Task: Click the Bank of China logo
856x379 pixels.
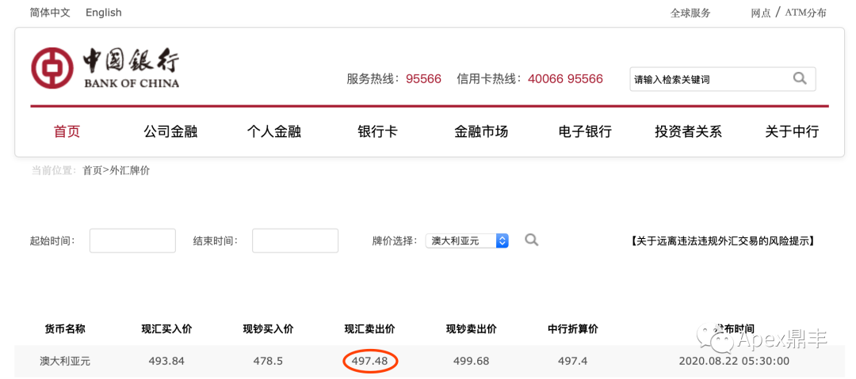Action: (105, 68)
